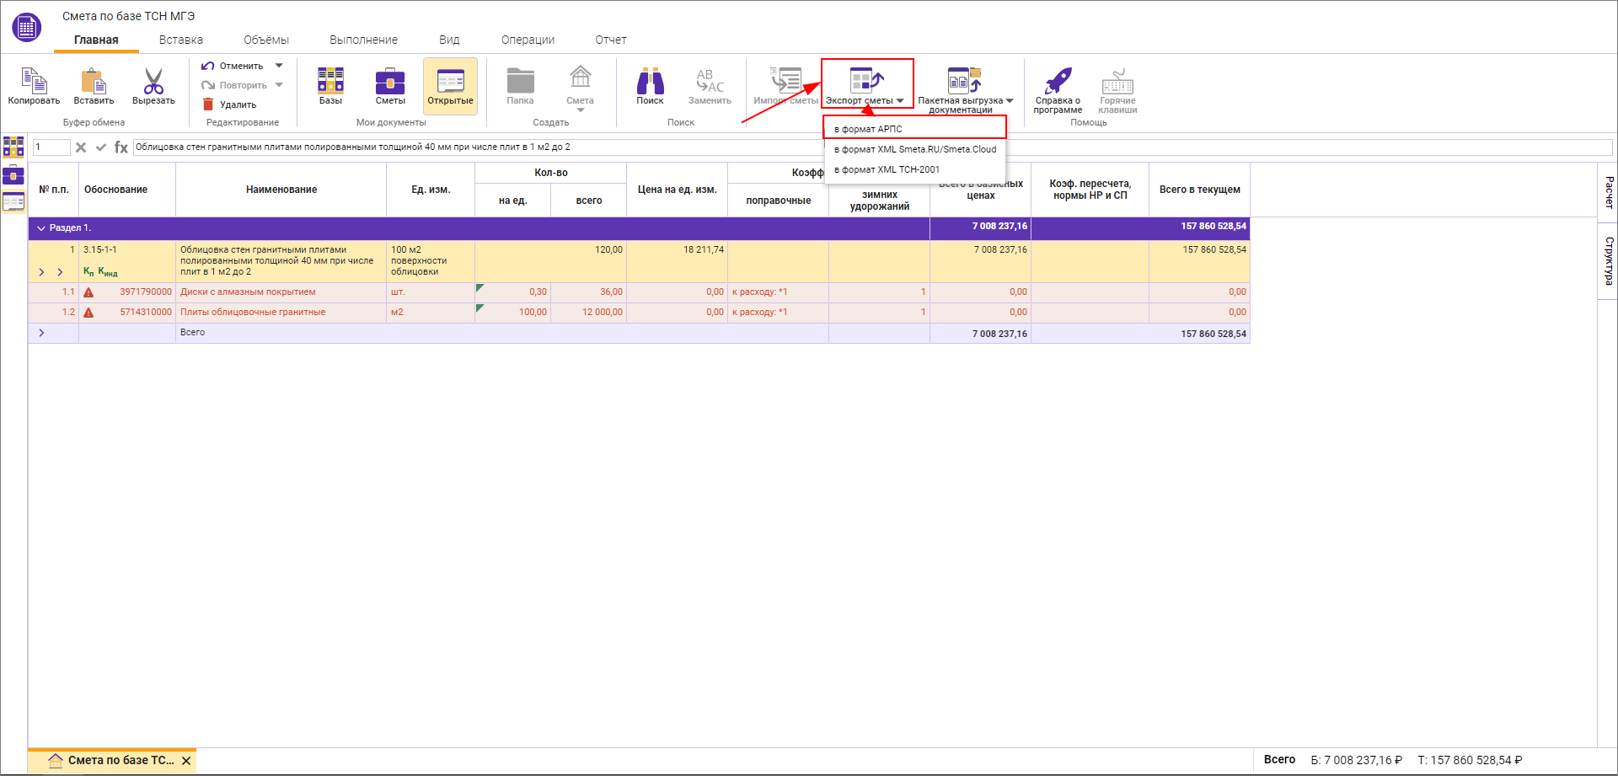1618x776 pixels.
Task: Click the Смета create icon
Action: [580, 78]
